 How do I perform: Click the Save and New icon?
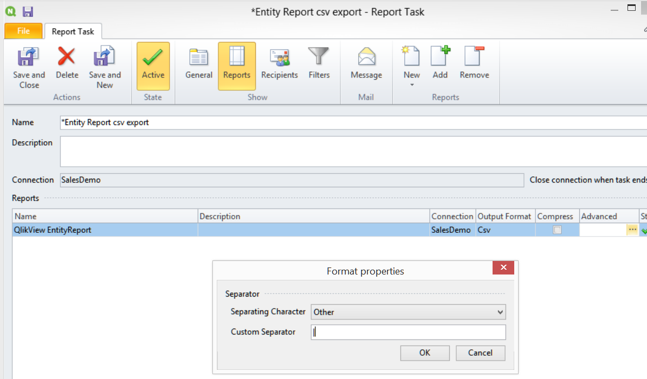105,67
